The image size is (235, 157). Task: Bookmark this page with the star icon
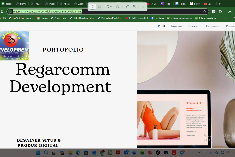[205, 11]
